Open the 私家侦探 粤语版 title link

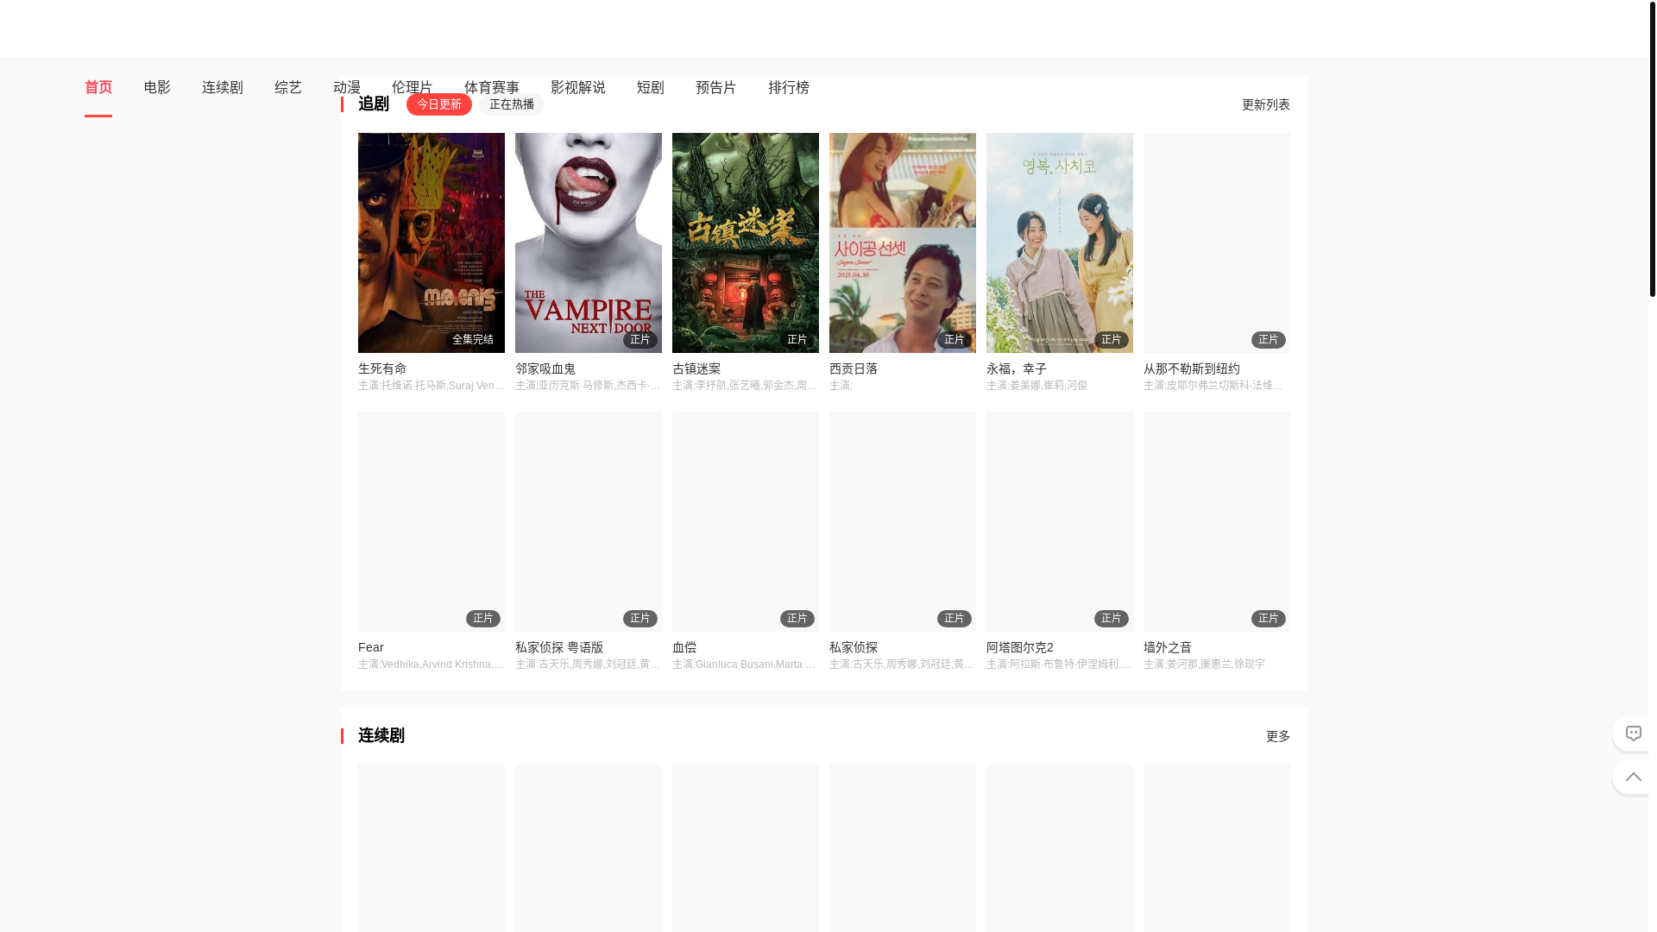[x=559, y=647]
